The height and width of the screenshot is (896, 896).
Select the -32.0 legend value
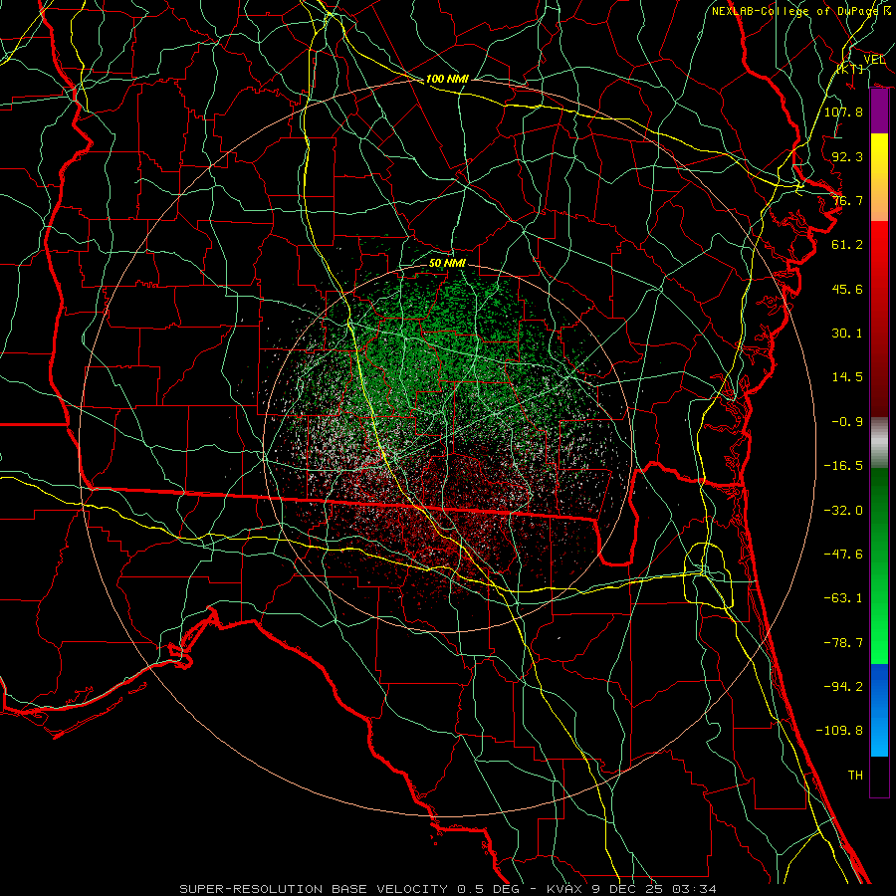point(843,511)
